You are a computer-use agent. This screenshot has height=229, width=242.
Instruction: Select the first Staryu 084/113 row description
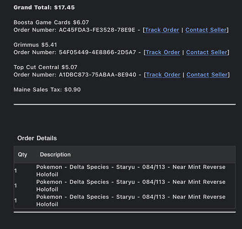click(x=131, y=171)
